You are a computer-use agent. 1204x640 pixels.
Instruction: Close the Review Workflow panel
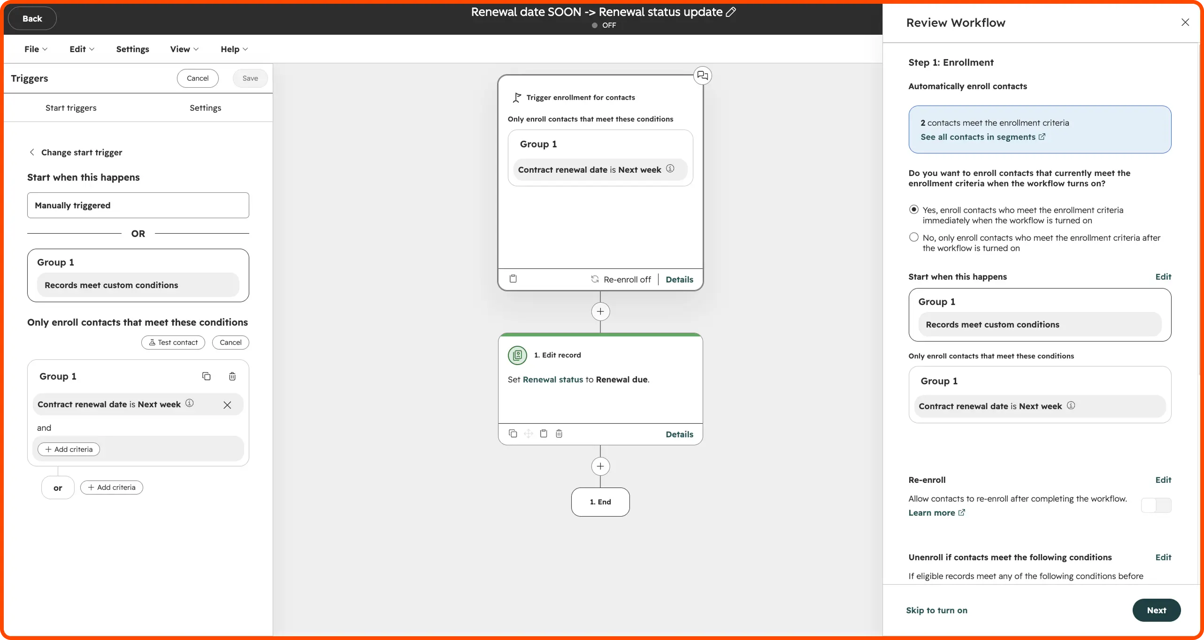point(1185,23)
